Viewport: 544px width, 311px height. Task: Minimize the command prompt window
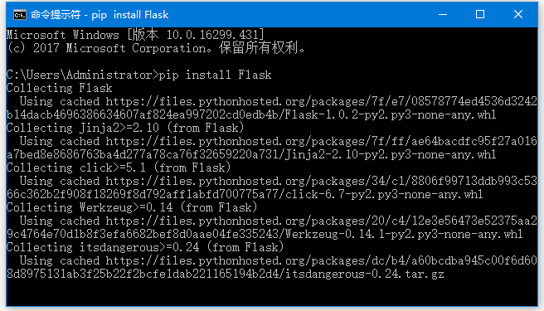(443, 15)
